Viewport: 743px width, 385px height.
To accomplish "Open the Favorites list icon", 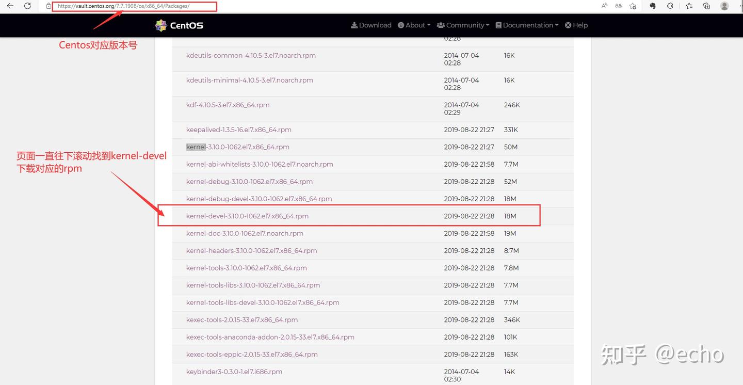I will click(689, 6).
